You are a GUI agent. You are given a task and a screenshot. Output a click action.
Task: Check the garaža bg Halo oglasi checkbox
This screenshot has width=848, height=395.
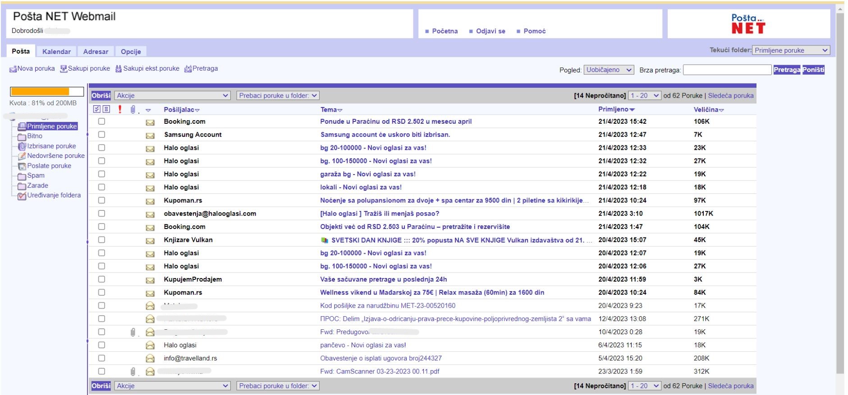101,174
